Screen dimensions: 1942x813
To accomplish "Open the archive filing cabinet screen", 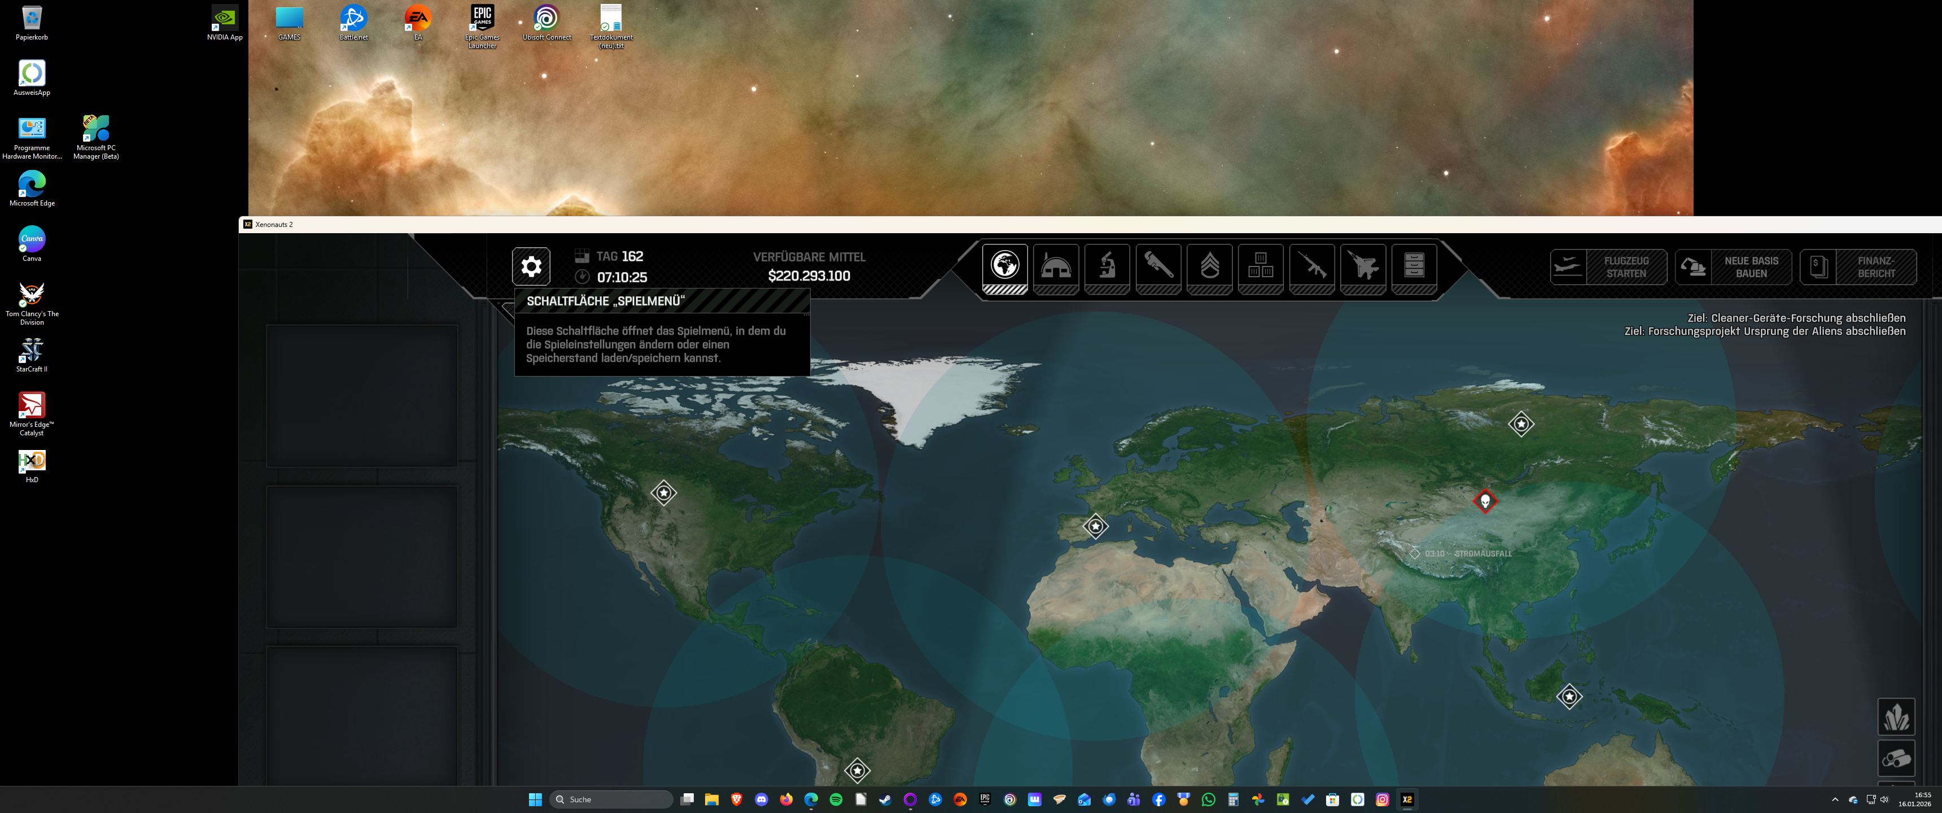I will click(x=1414, y=266).
